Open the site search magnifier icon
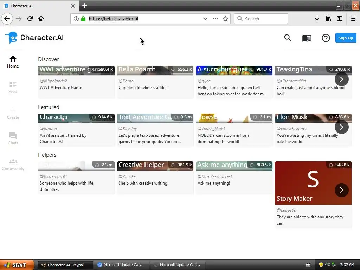 pos(288,38)
